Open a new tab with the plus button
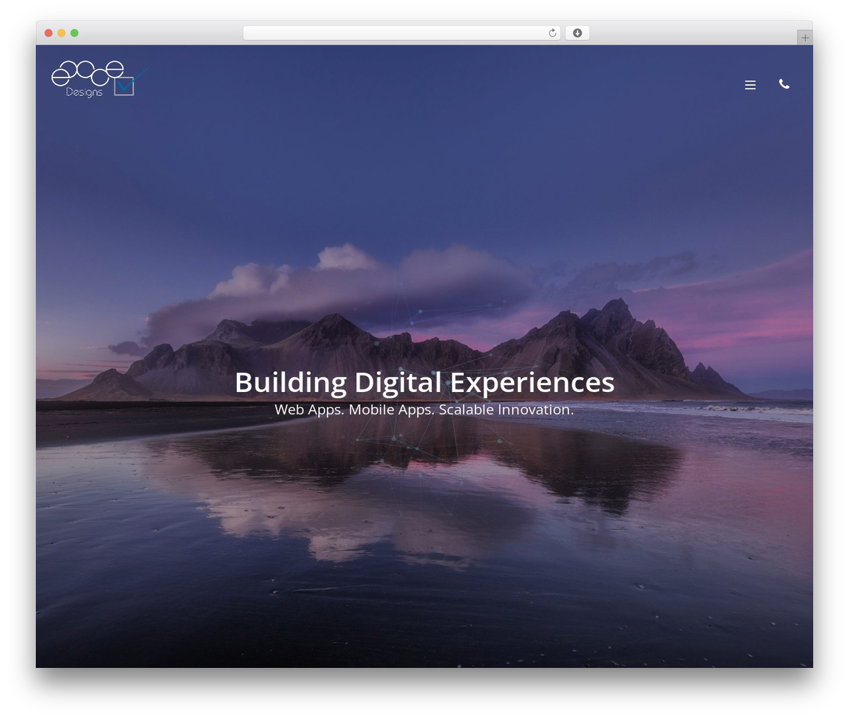 tap(805, 38)
